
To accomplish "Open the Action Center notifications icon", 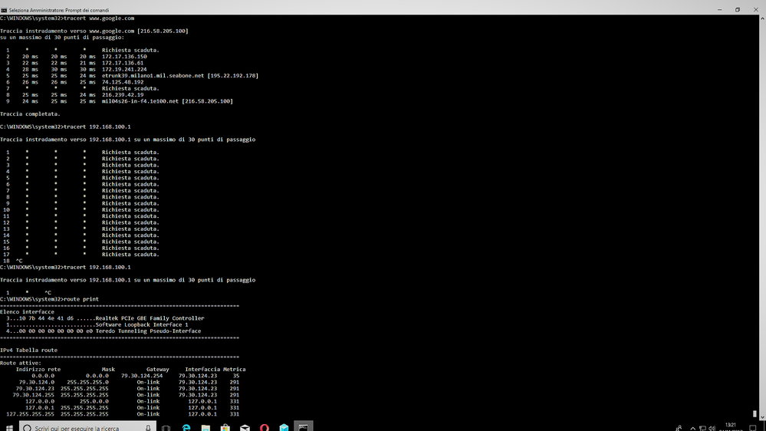I will point(753,428).
